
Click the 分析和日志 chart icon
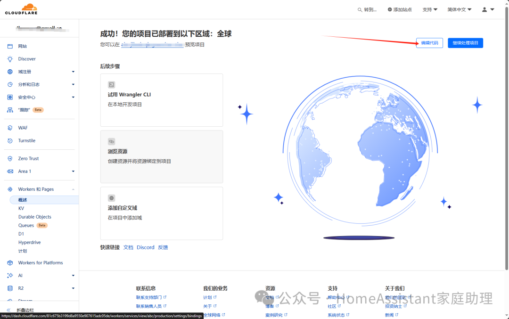(10, 84)
